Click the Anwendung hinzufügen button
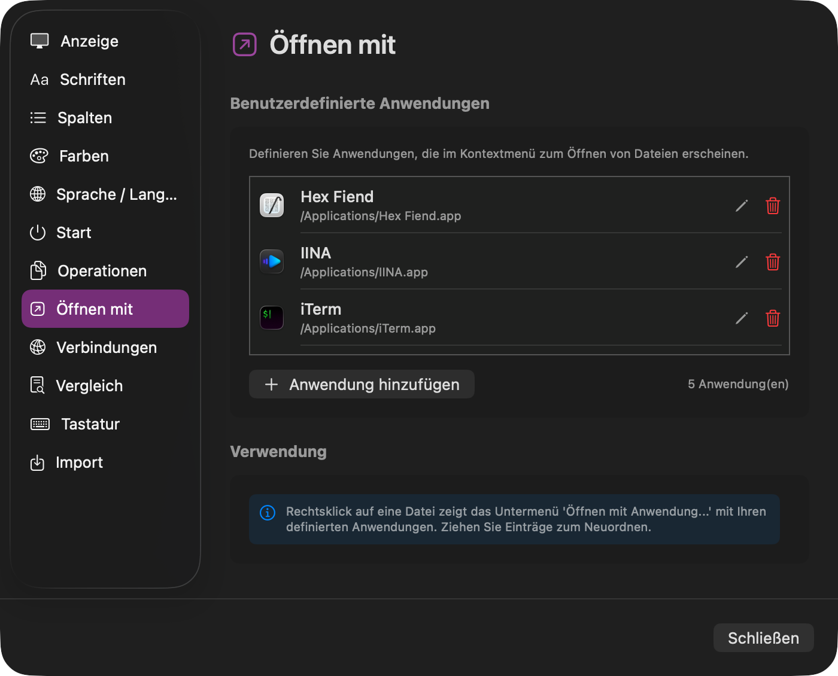The height and width of the screenshot is (676, 838). 361,384
